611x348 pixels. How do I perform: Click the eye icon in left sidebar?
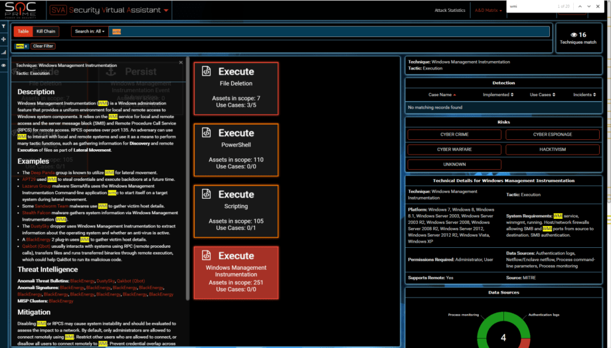(3, 66)
